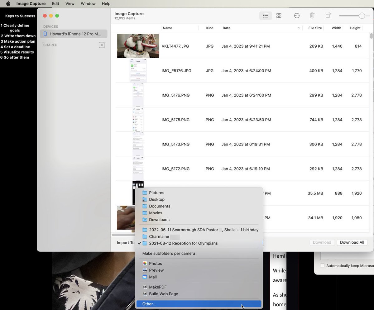Click the Rotate image icon
This screenshot has height=310, width=374.
(x=328, y=15)
